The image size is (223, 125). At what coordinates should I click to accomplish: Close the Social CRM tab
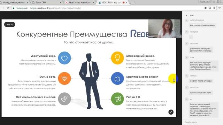[60, 2]
